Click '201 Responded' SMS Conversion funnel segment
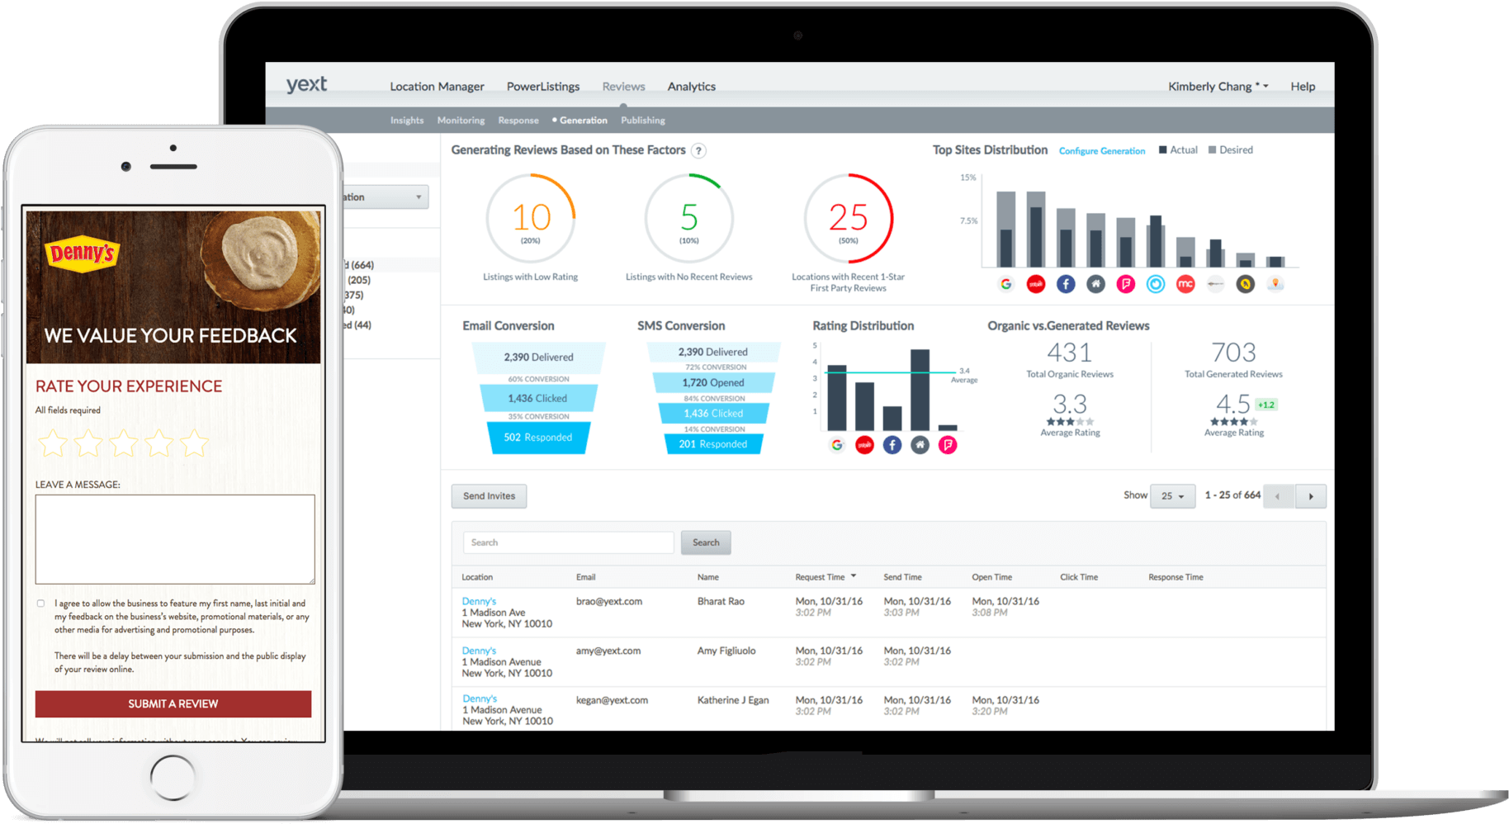Screen dimensions: 1509x824 (713, 444)
